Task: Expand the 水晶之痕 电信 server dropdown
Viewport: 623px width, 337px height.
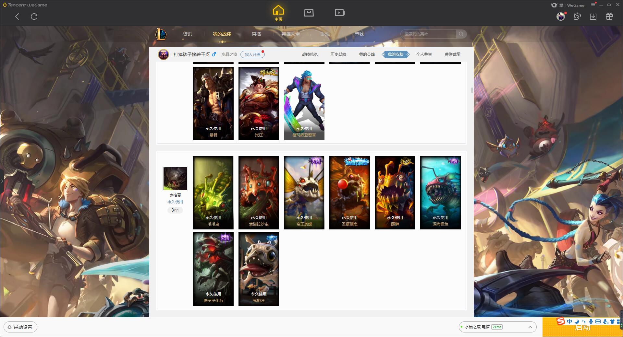Action: (497, 327)
